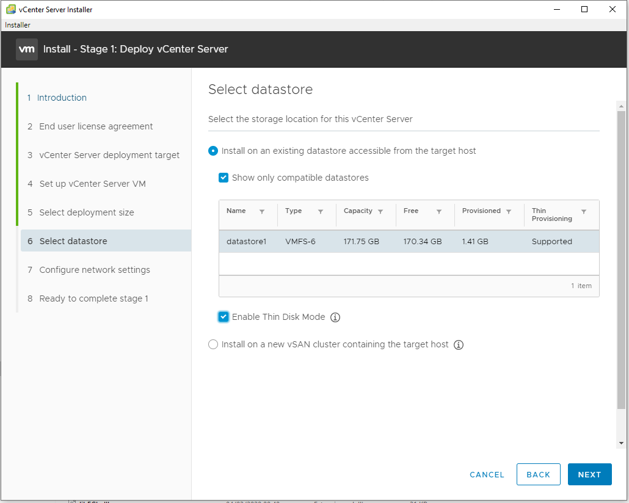Sort by Capacity column header
Image resolution: width=629 pixels, height=503 pixels.
[x=358, y=211]
